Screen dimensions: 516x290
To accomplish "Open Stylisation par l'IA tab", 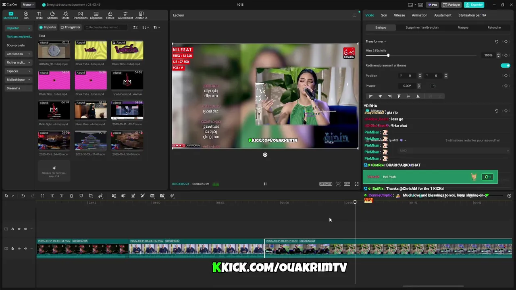I will 472,15.
